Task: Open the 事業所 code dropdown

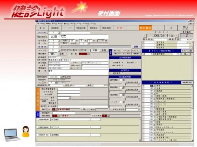Action: 59,47
